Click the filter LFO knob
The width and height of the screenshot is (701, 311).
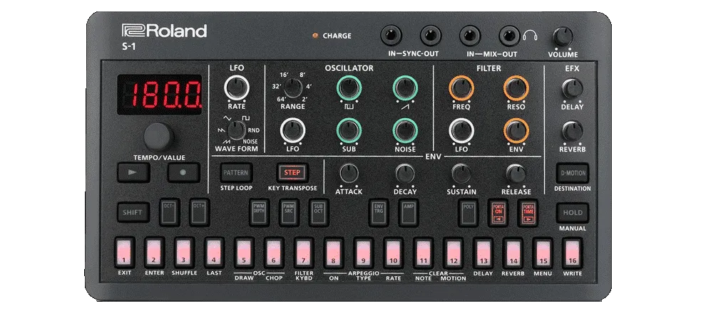pos(461,131)
